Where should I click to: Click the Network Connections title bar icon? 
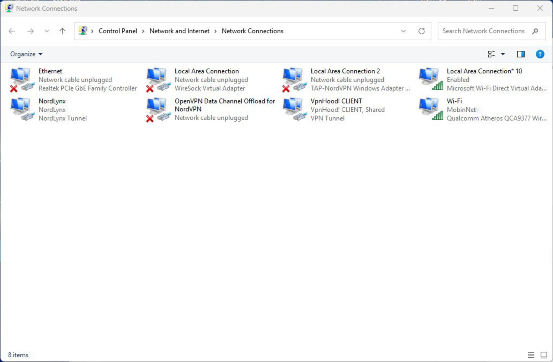pyautogui.click(x=9, y=8)
